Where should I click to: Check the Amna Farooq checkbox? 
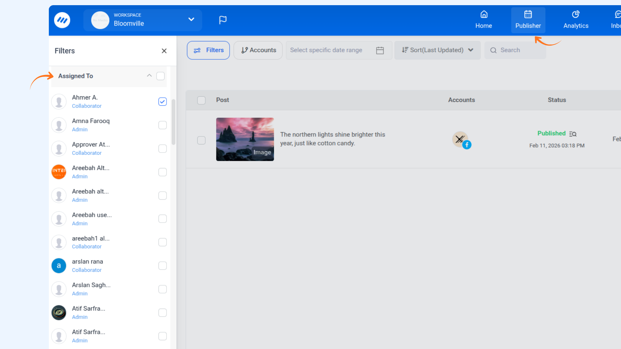point(162,125)
